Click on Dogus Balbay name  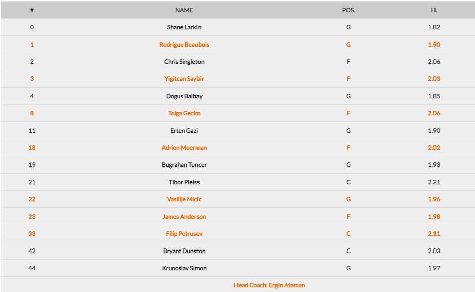tap(184, 96)
